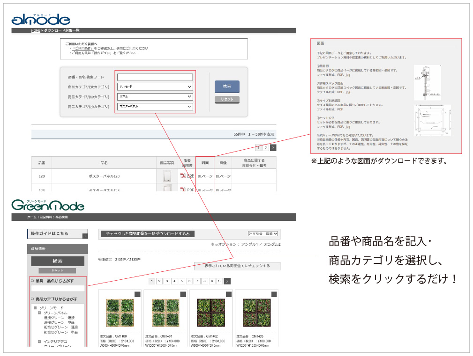Click the arrow on 操作ガイドはこちら banner
Screen dimensions: 473x356
(84, 236)
